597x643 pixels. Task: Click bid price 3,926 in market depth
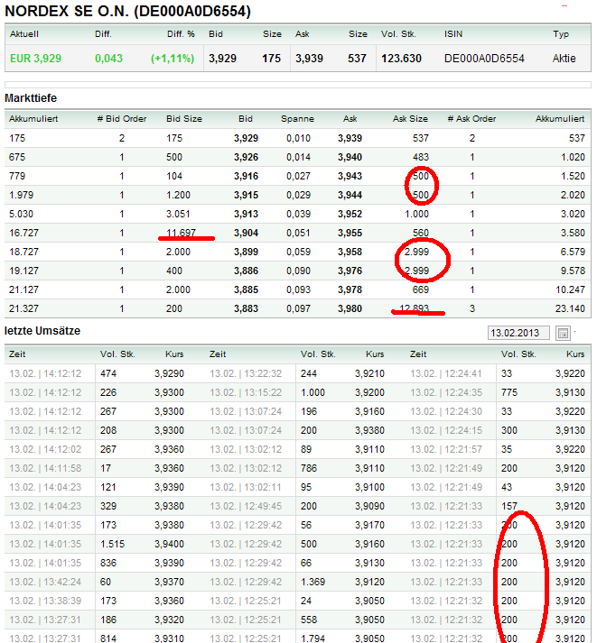point(246,157)
